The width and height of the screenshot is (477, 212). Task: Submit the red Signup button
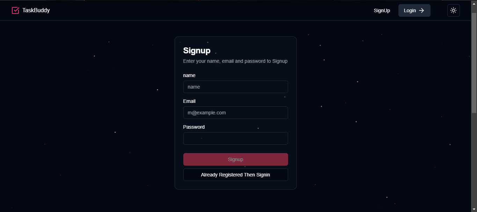pyautogui.click(x=235, y=159)
